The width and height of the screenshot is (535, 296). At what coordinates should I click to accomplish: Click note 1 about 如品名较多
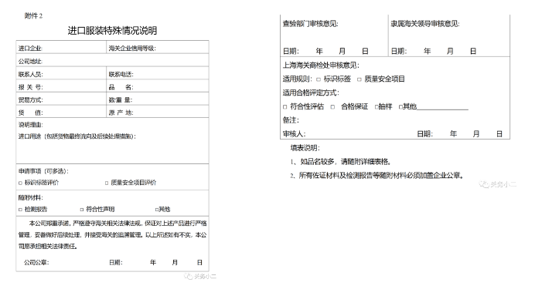point(341,162)
